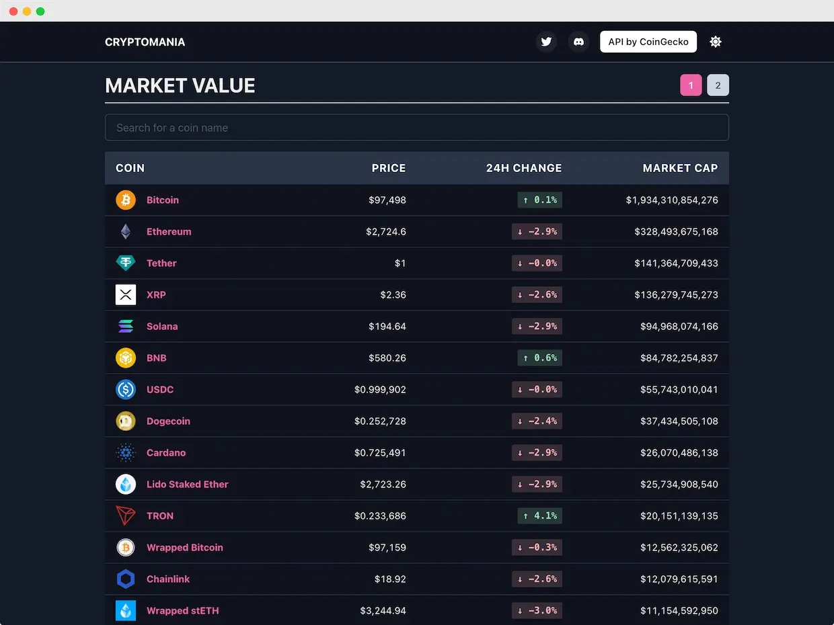Toggle the light/dark theme sun icon
This screenshot has width=834, height=625.
coord(716,42)
